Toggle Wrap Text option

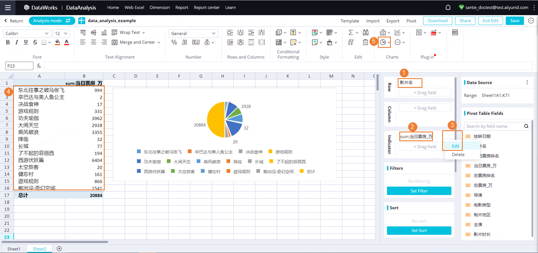(x=129, y=32)
